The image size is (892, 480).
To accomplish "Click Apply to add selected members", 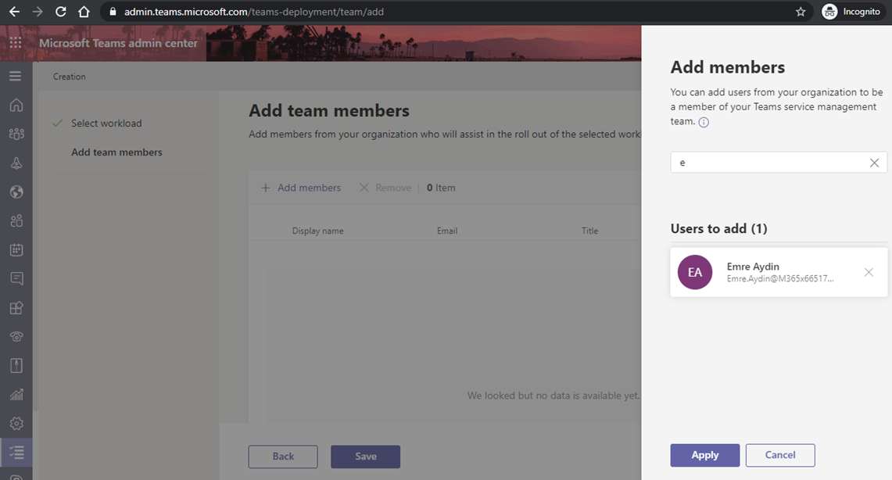I will (x=705, y=455).
